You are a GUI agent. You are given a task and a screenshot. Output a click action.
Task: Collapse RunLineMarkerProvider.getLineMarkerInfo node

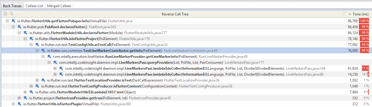pos(43,57)
